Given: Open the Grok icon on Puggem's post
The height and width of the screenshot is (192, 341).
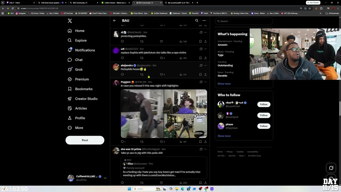Looking at the screenshot, I should (201, 82).
